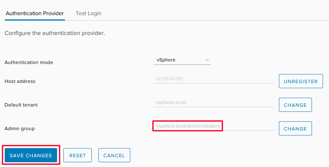Image resolution: width=329 pixels, height=167 pixels.
Task: Click the CANCEL button
Action: [114, 155]
